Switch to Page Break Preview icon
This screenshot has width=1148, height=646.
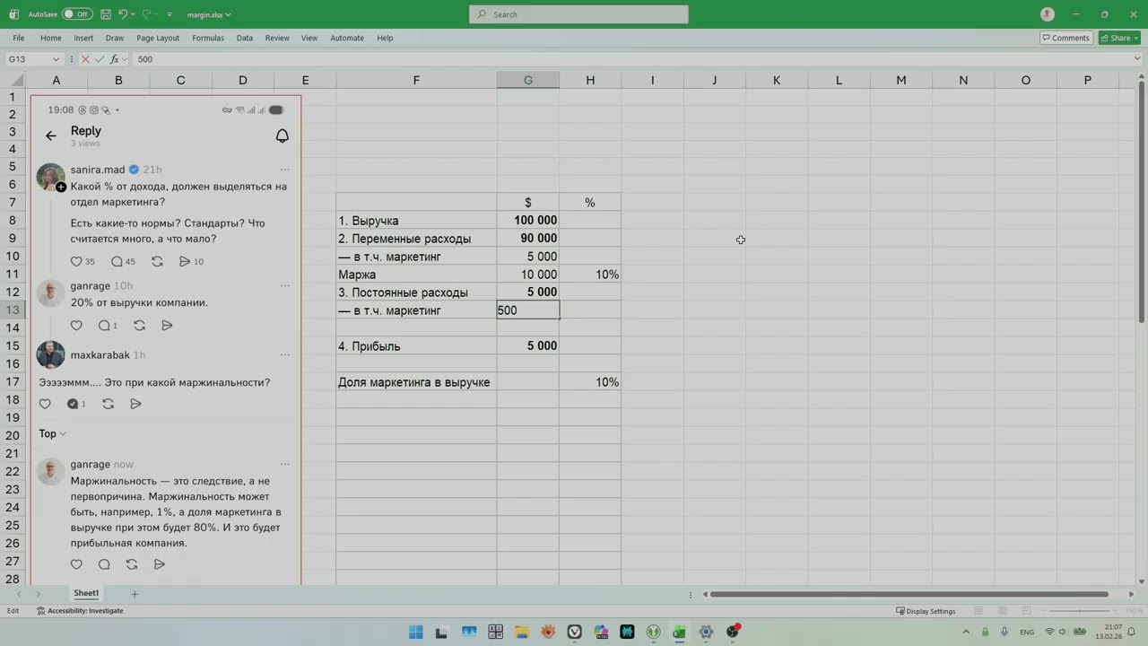tap(1027, 611)
